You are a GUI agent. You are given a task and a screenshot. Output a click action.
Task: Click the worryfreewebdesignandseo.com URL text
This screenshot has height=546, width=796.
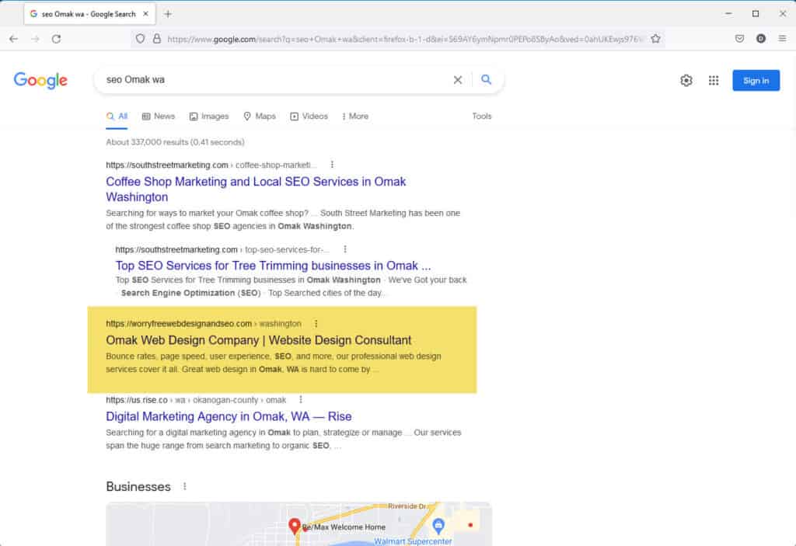coord(204,324)
